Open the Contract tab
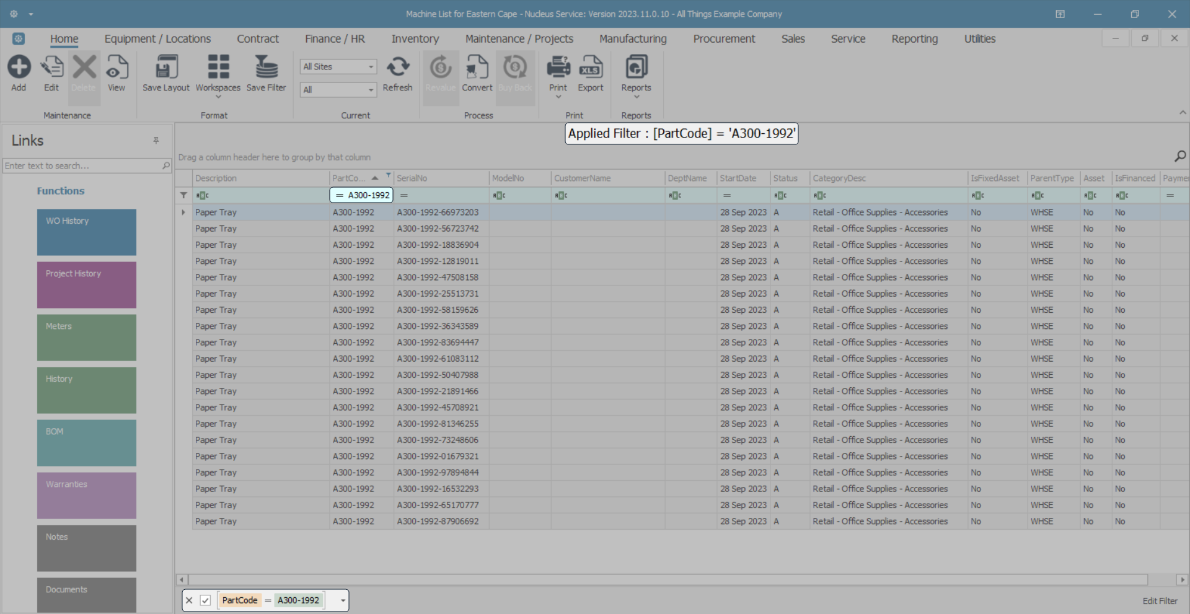This screenshot has width=1190, height=614. (x=258, y=39)
